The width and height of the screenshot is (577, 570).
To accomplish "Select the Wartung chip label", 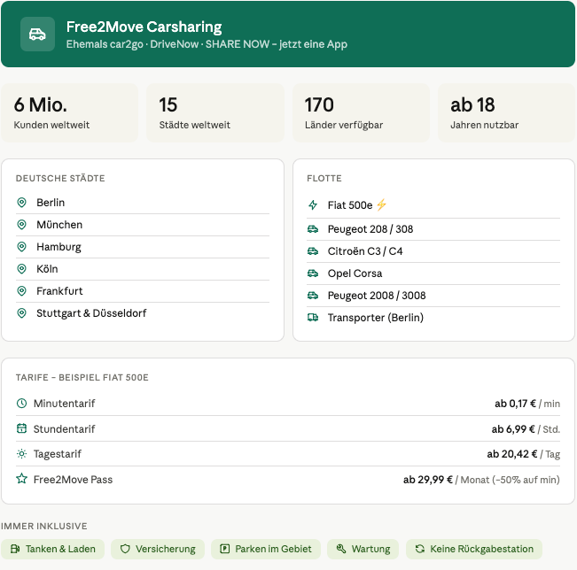I will point(370,549).
